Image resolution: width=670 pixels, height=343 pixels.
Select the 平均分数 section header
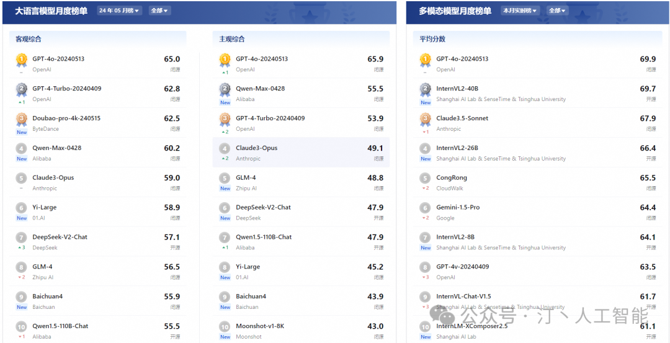pyautogui.click(x=432, y=39)
